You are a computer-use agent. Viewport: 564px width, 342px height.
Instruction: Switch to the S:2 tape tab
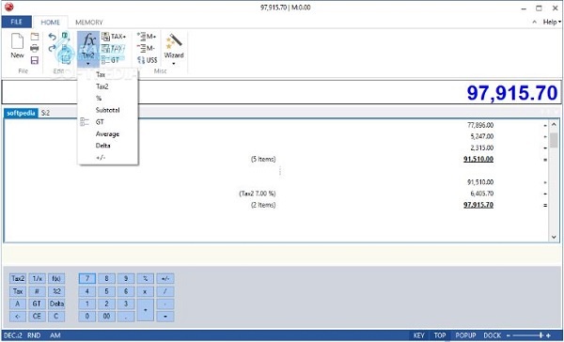[x=45, y=113]
